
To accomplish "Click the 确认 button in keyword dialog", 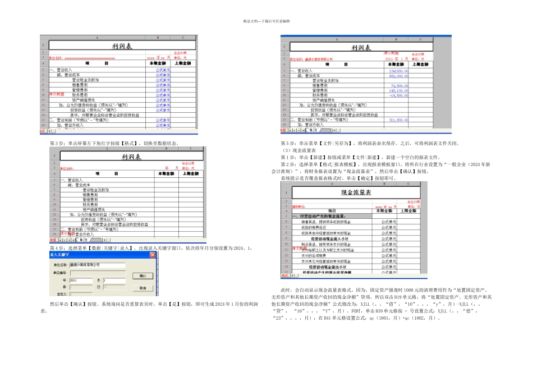I will [x=143, y=275].
